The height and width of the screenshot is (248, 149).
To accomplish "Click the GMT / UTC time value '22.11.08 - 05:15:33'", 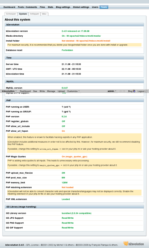I will (x=71, y=69).
